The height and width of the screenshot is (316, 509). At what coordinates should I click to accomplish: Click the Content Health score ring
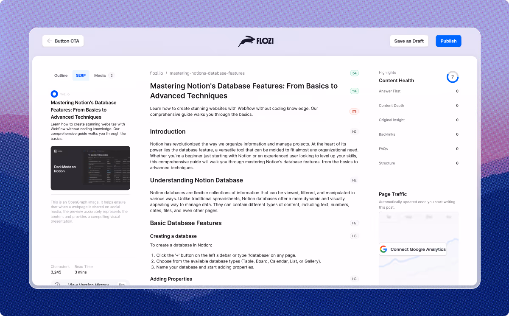click(453, 77)
